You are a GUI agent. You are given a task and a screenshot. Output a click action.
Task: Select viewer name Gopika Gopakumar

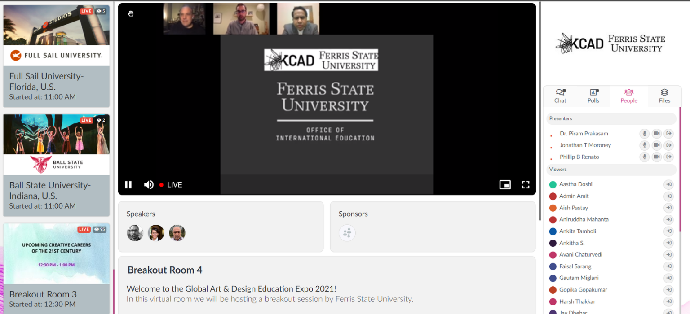(583, 290)
